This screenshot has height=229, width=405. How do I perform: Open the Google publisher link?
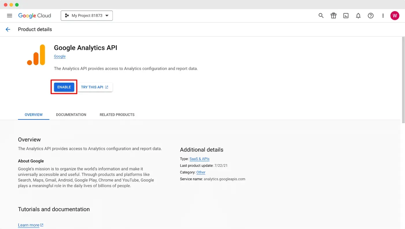click(60, 56)
